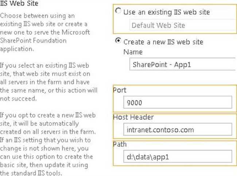Click the Use an existing IIS web site label
237x176 pixels.
click(x=167, y=12)
